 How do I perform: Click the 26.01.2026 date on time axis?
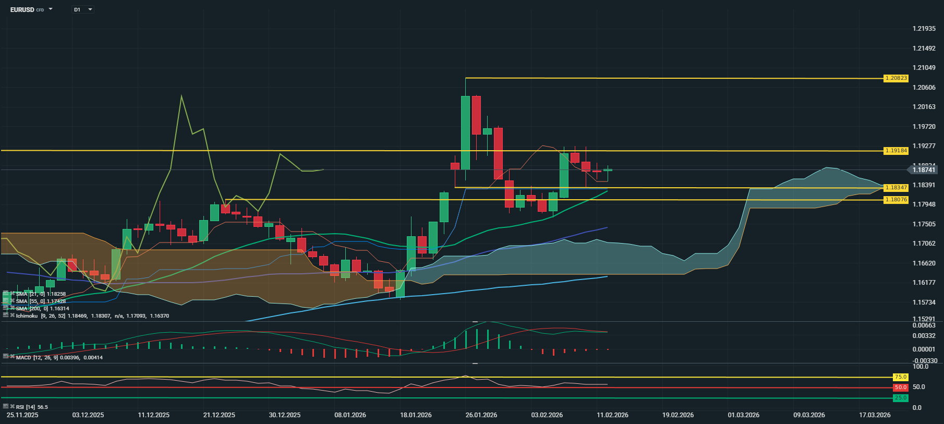481,415
